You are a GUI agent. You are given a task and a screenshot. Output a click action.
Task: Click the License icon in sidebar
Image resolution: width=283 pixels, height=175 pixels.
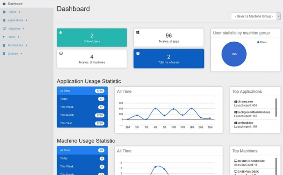[4, 54]
